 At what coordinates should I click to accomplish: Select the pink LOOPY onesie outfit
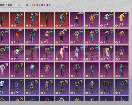62,53
